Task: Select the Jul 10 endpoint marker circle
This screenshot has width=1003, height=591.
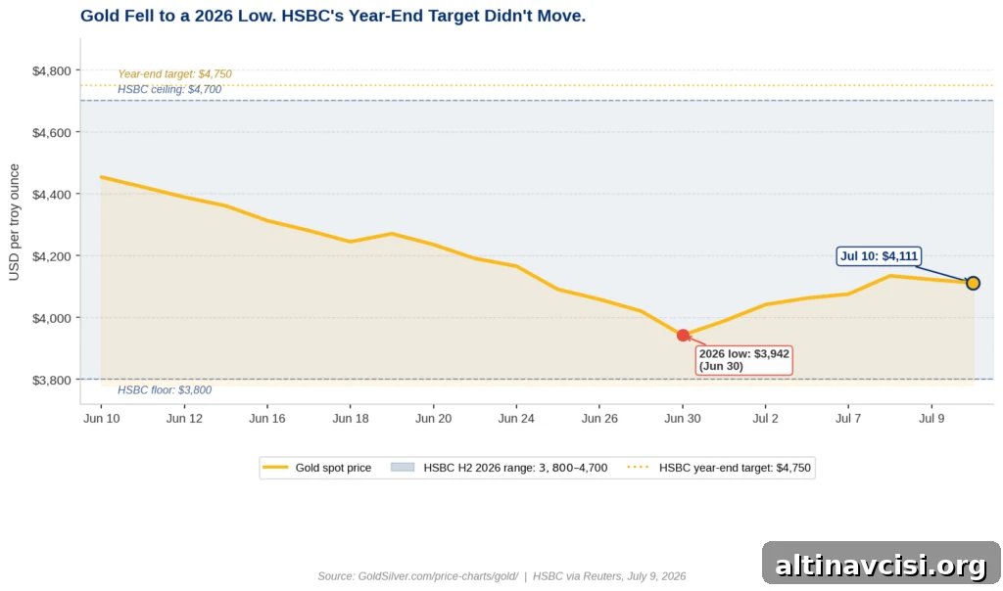Action: pyautogui.click(x=973, y=283)
